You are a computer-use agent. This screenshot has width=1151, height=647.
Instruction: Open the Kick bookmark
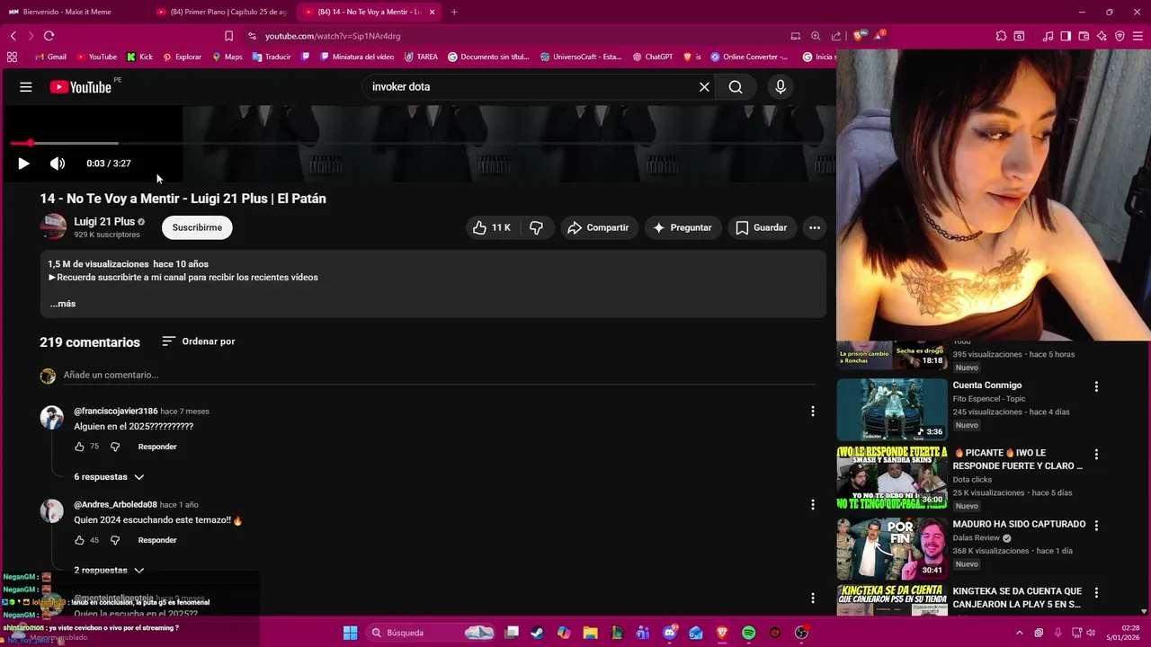(139, 57)
